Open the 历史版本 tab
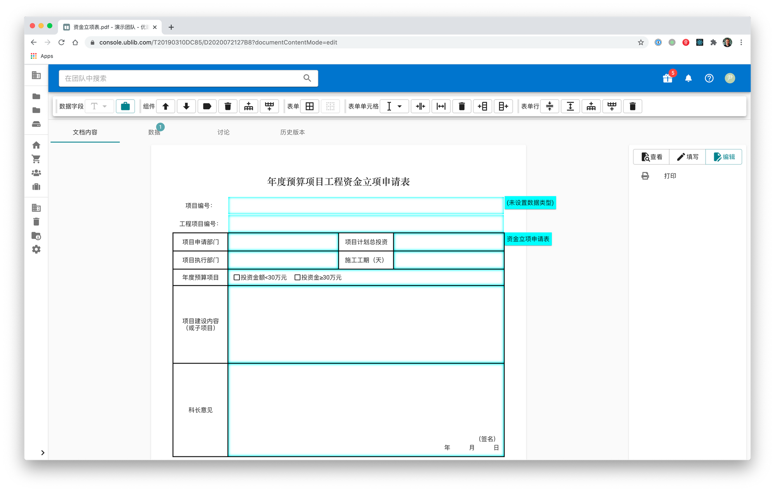775x492 pixels. 292,132
